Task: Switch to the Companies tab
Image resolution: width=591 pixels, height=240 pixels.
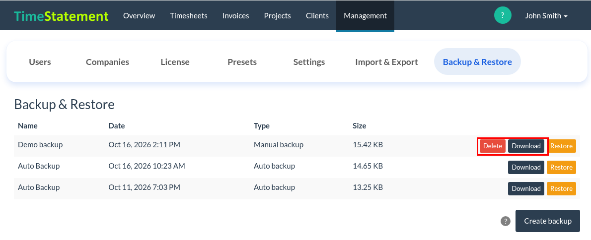Action: pyautogui.click(x=107, y=61)
